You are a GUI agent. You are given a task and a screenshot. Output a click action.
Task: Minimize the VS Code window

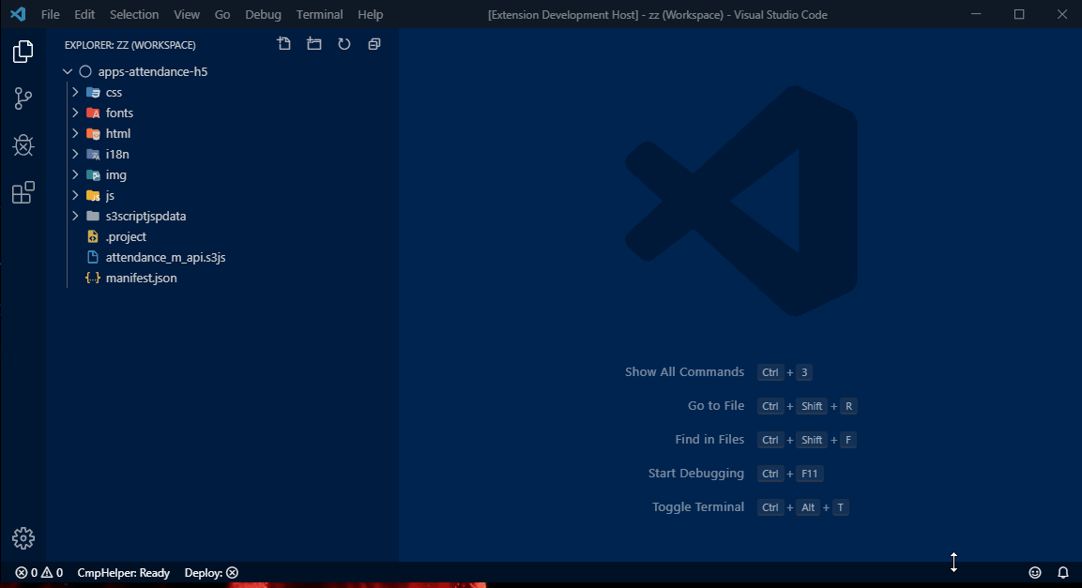click(976, 14)
